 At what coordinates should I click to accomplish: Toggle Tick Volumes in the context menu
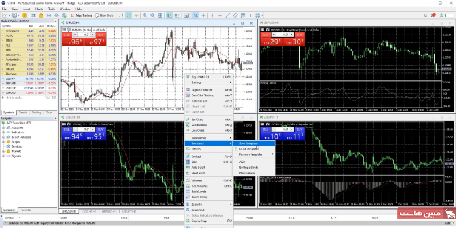click(x=209, y=186)
